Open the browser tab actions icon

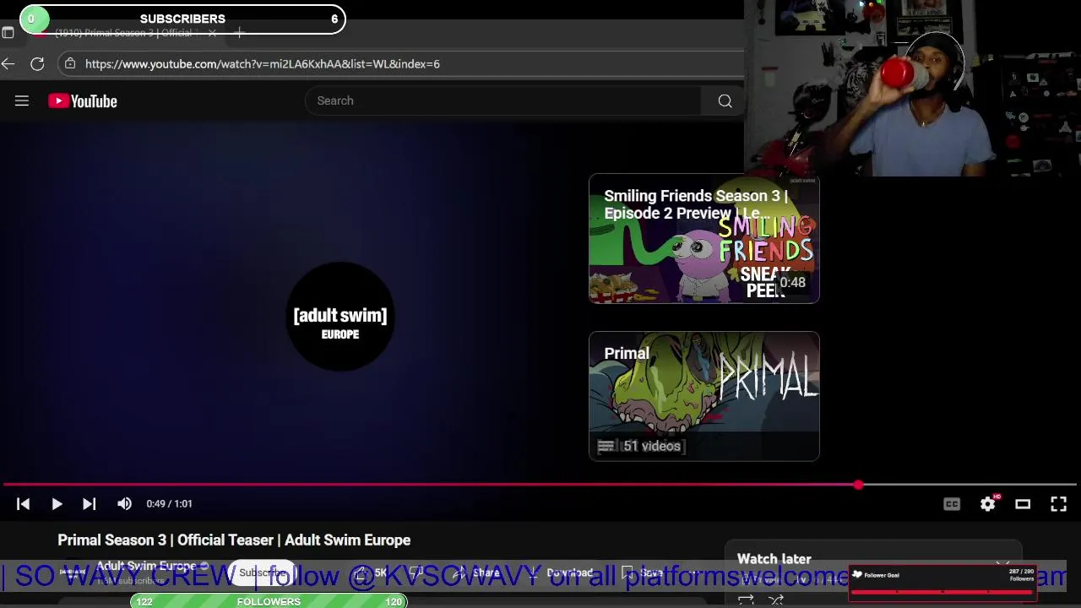[x=8, y=33]
